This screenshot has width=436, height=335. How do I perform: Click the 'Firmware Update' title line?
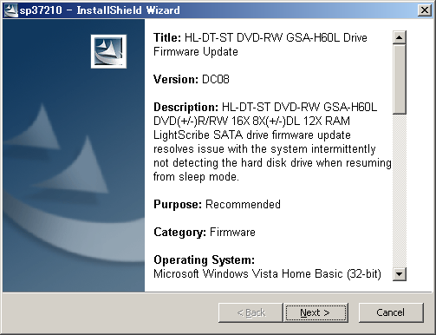(196, 52)
